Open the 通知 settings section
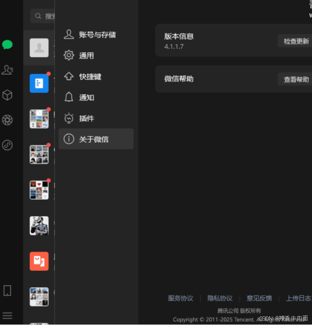The height and width of the screenshot is (325, 312). 96,97
